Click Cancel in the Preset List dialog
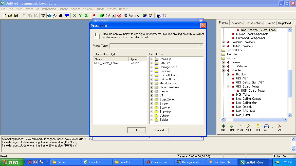 (159, 130)
